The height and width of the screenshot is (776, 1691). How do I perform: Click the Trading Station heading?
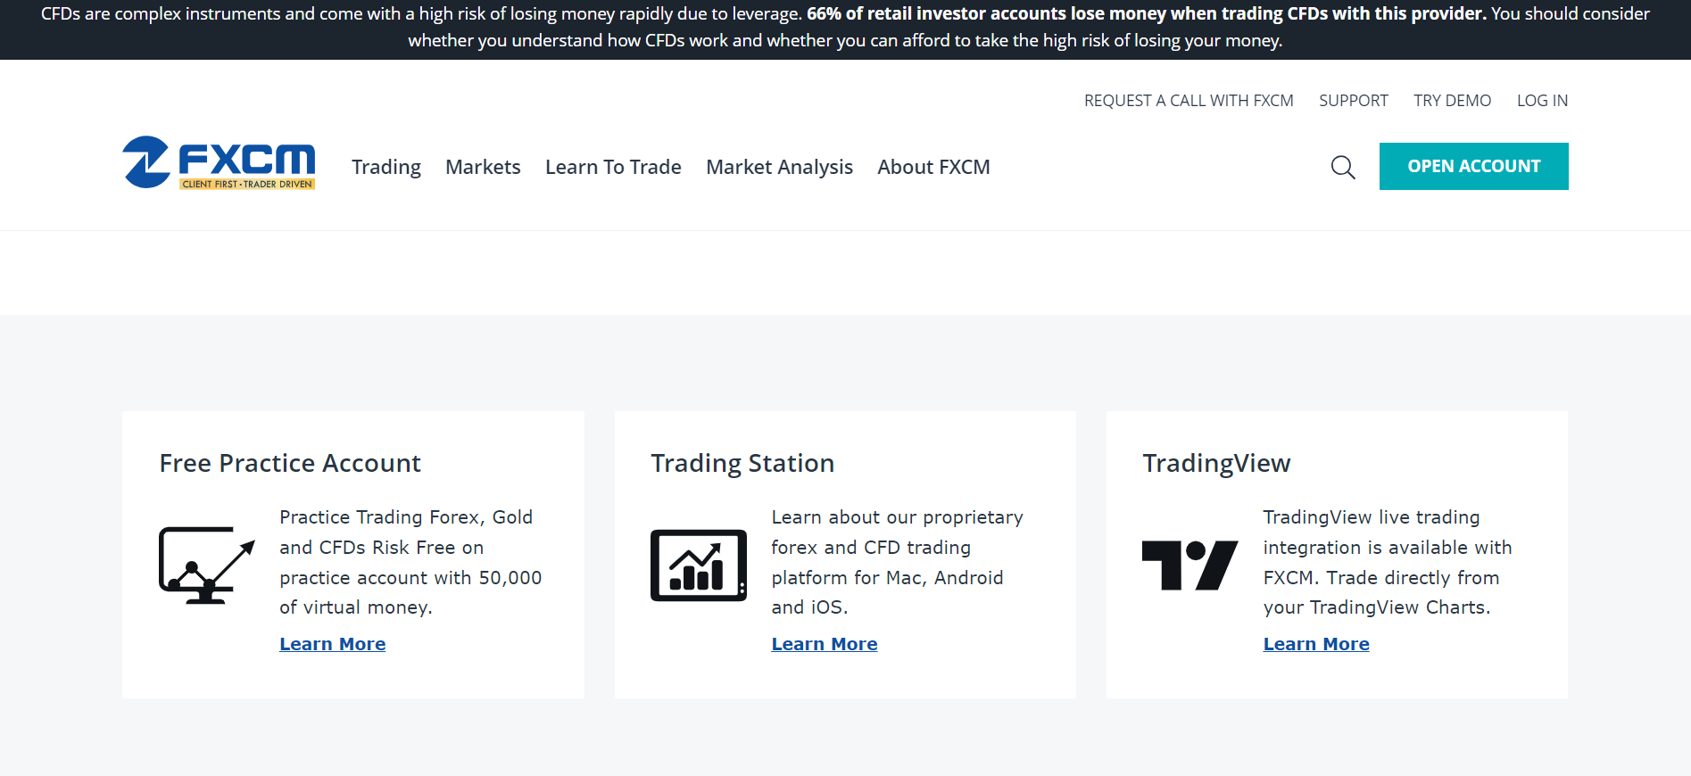coord(742,463)
